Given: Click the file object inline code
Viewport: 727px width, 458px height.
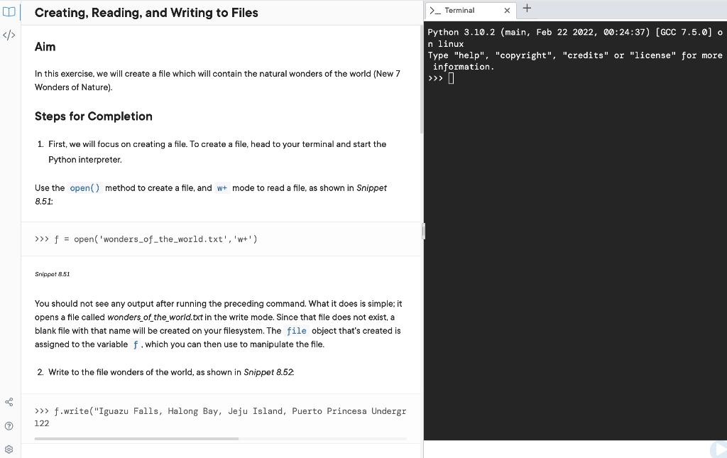Looking at the screenshot, I should tap(296, 330).
